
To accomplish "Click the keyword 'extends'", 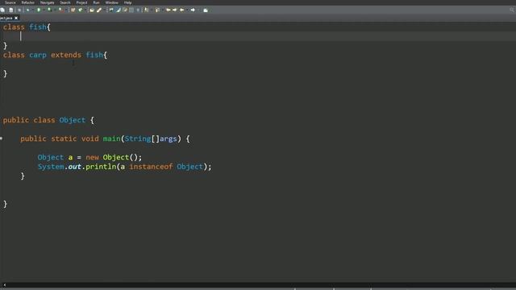I will 66,55.
